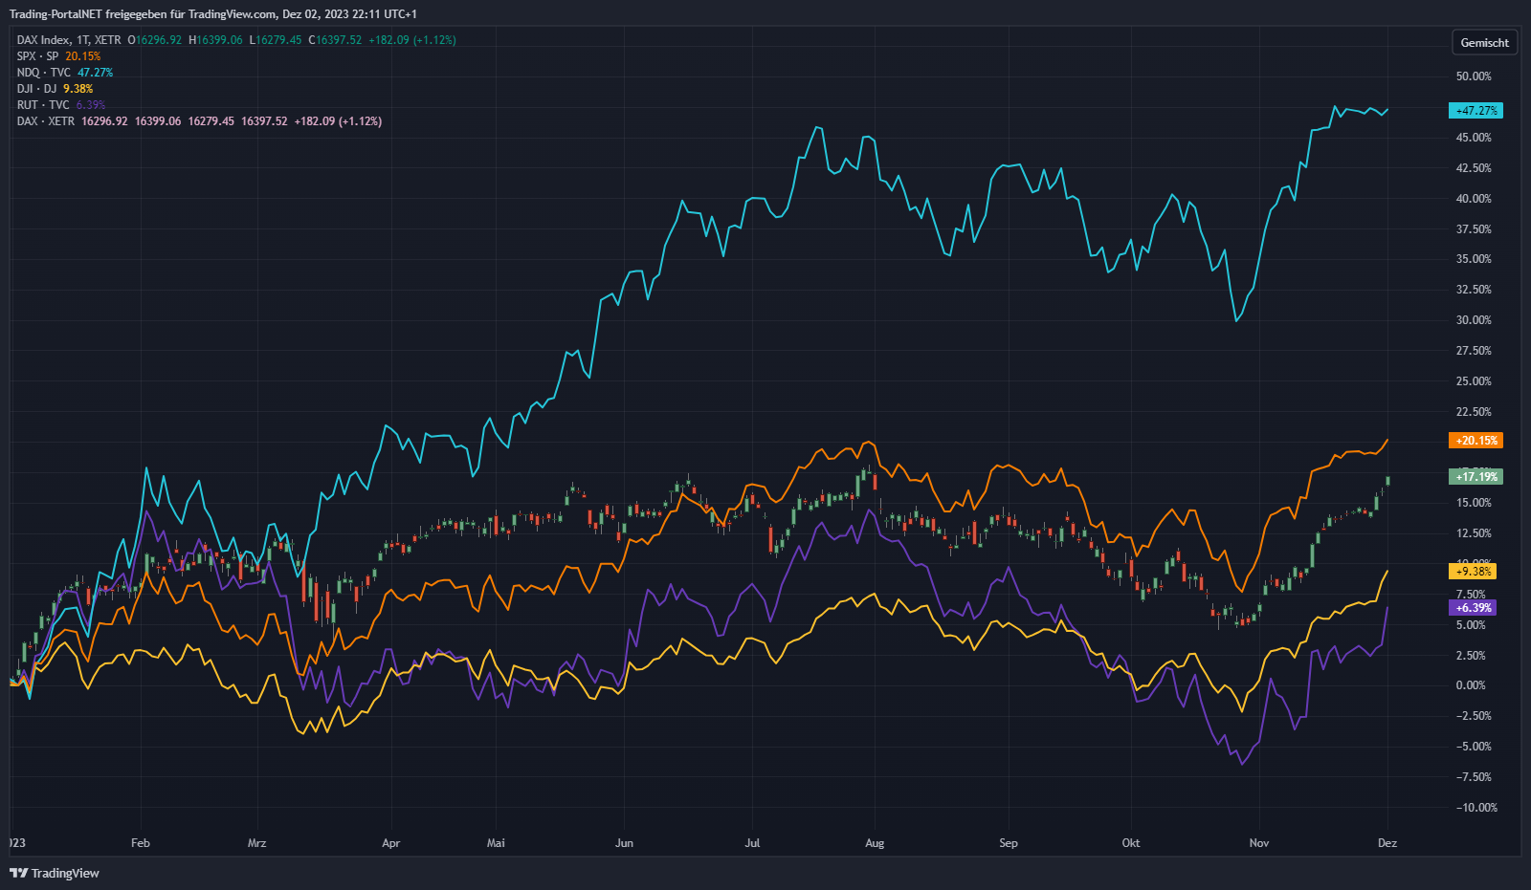This screenshot has width=1531, height=890.
Task: Choose the DJI · DJ legend entry
Action: pos(36,89)
